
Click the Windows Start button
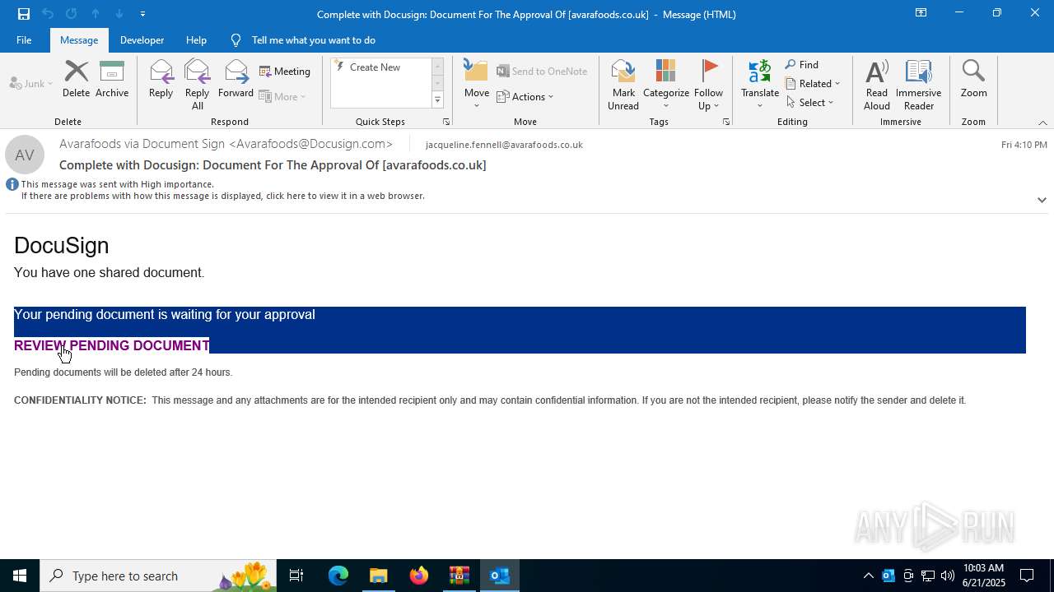point(20,576)
